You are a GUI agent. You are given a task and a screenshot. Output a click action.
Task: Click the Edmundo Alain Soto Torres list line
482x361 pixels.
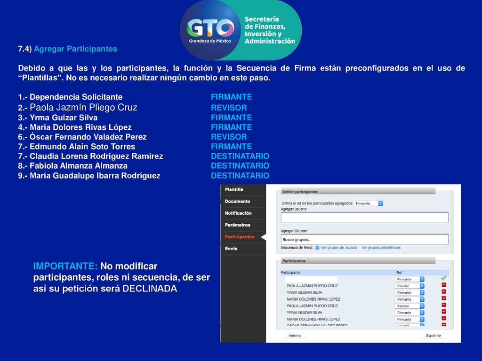coord(77,147)
